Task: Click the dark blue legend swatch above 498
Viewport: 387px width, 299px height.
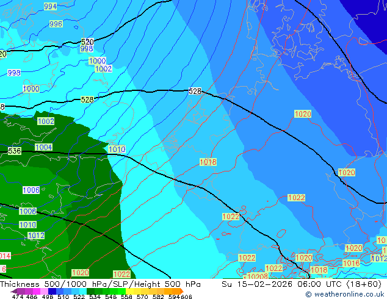Action: pos(52,291)
